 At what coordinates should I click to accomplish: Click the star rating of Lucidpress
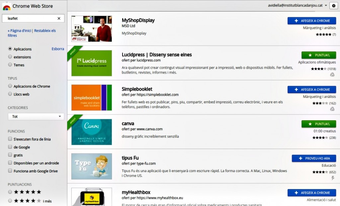click(x=318, y=69)
